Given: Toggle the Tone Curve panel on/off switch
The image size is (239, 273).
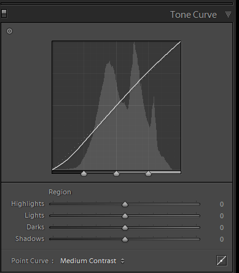Looking at the screenshot, I should point(4,14).
